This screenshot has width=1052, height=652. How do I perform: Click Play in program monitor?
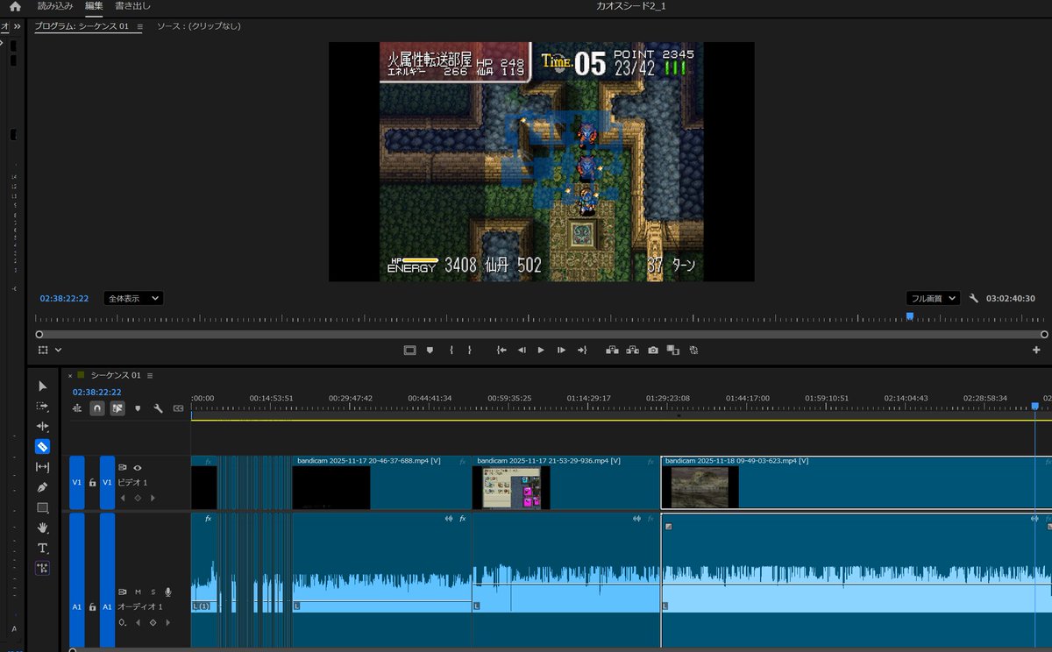[x=541, y=350]
